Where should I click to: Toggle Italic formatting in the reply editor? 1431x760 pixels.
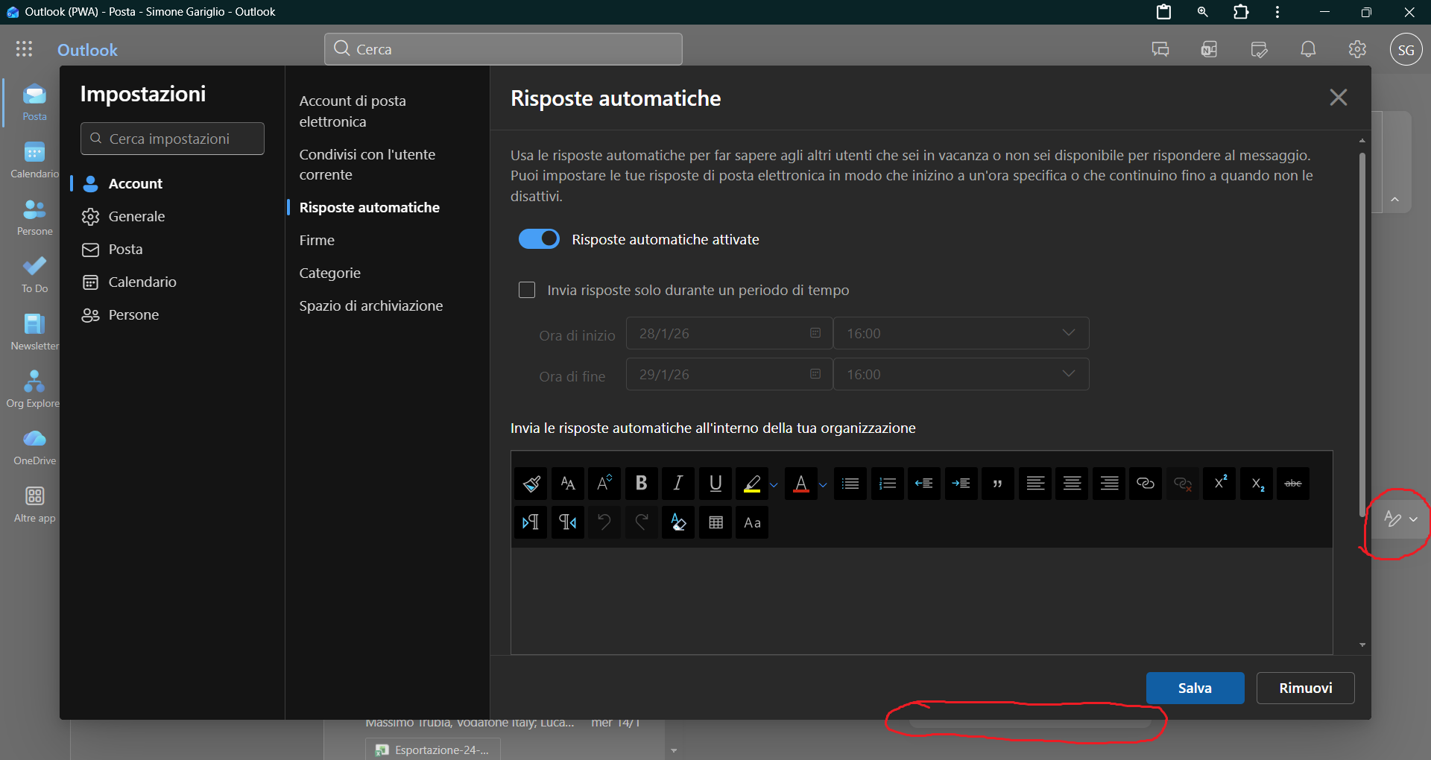point(678,484)
